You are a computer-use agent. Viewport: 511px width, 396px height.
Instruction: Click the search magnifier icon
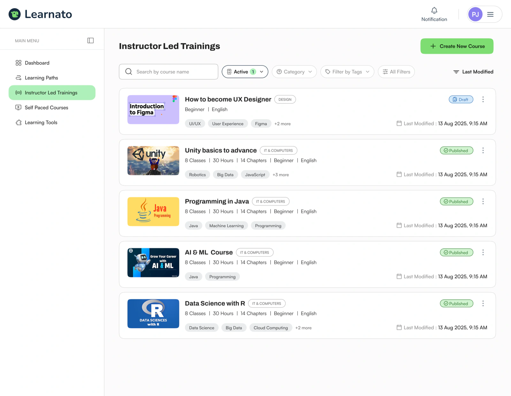pos(129,72)
